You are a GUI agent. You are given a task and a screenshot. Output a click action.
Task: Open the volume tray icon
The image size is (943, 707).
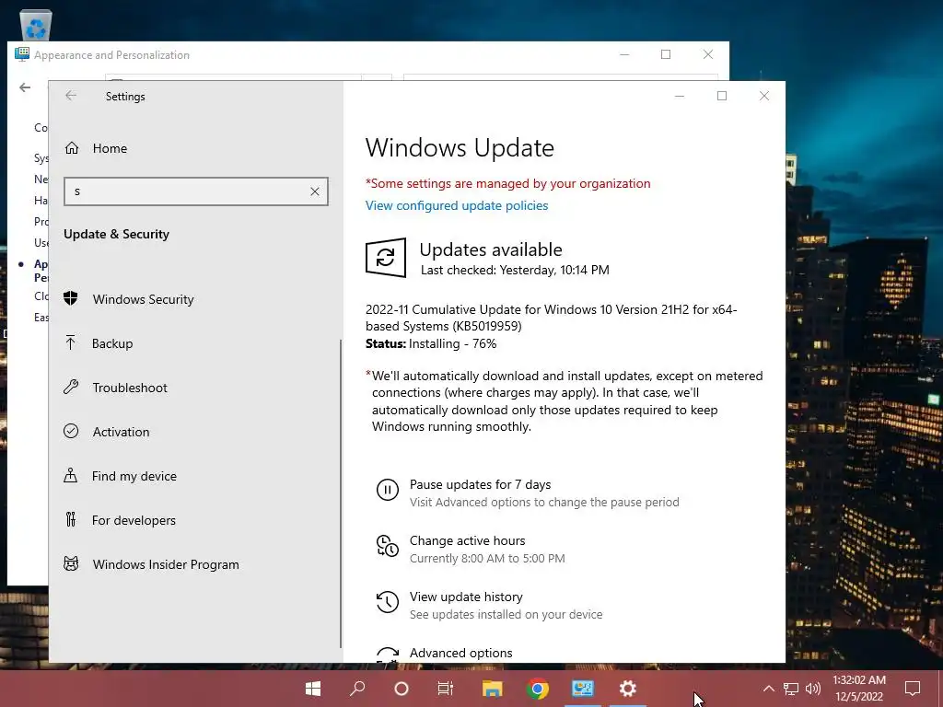pos(813,689)
